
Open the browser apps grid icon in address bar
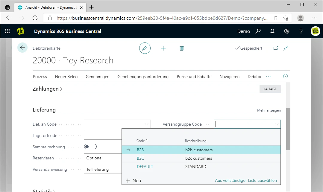pos(275,18)
